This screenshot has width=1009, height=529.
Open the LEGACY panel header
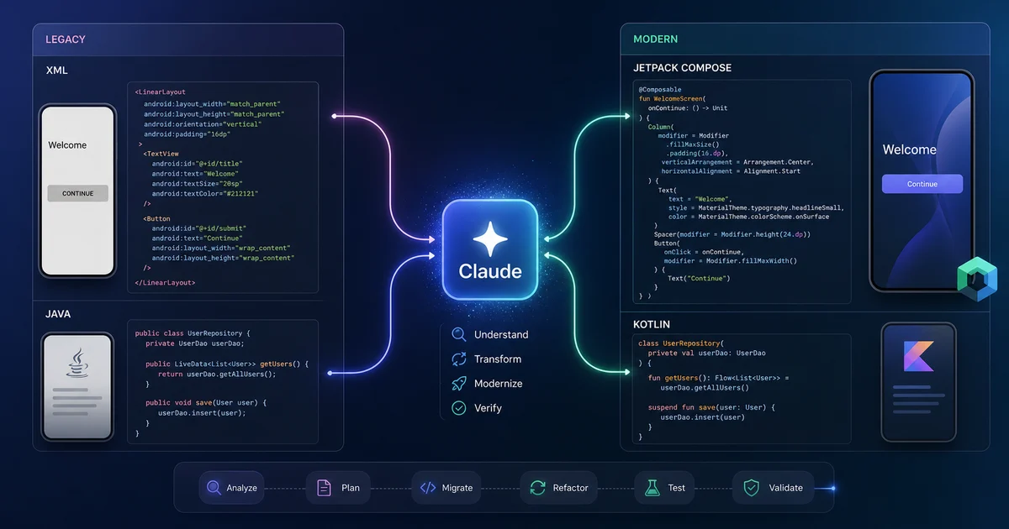[x=188, y=39]
